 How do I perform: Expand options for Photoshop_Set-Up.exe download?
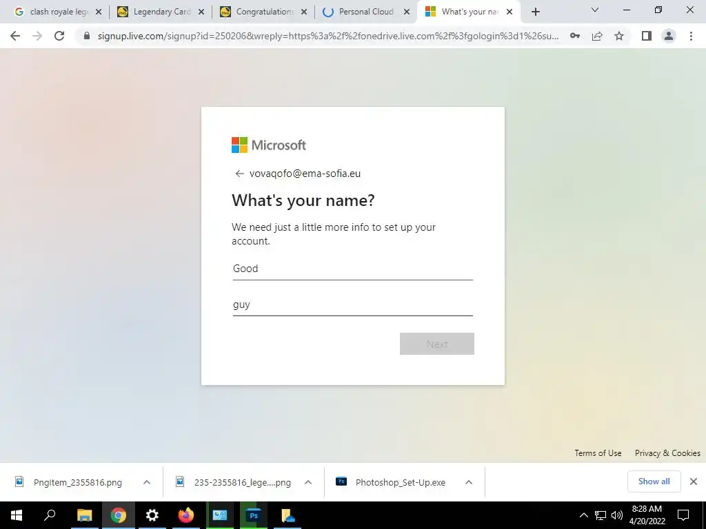click(469, 482)
